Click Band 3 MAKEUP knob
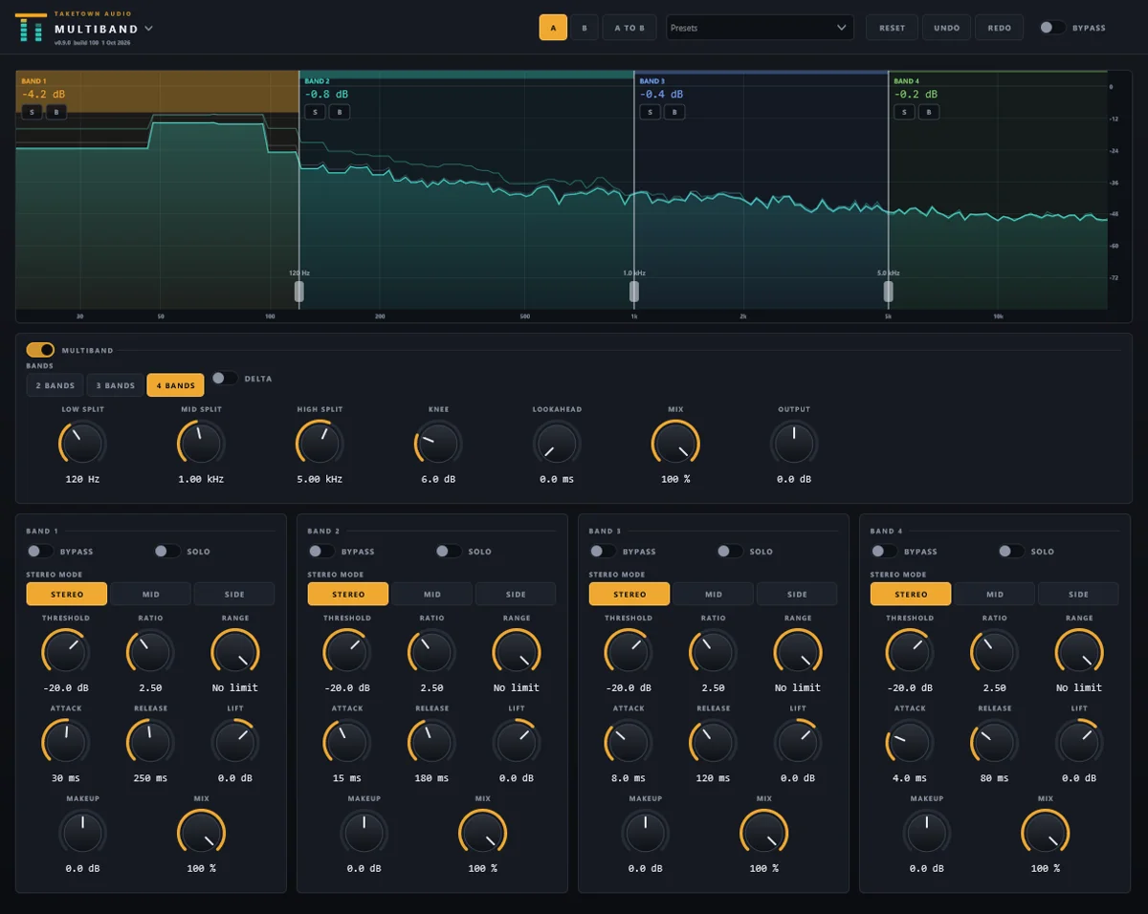 (x=645, y=833)
